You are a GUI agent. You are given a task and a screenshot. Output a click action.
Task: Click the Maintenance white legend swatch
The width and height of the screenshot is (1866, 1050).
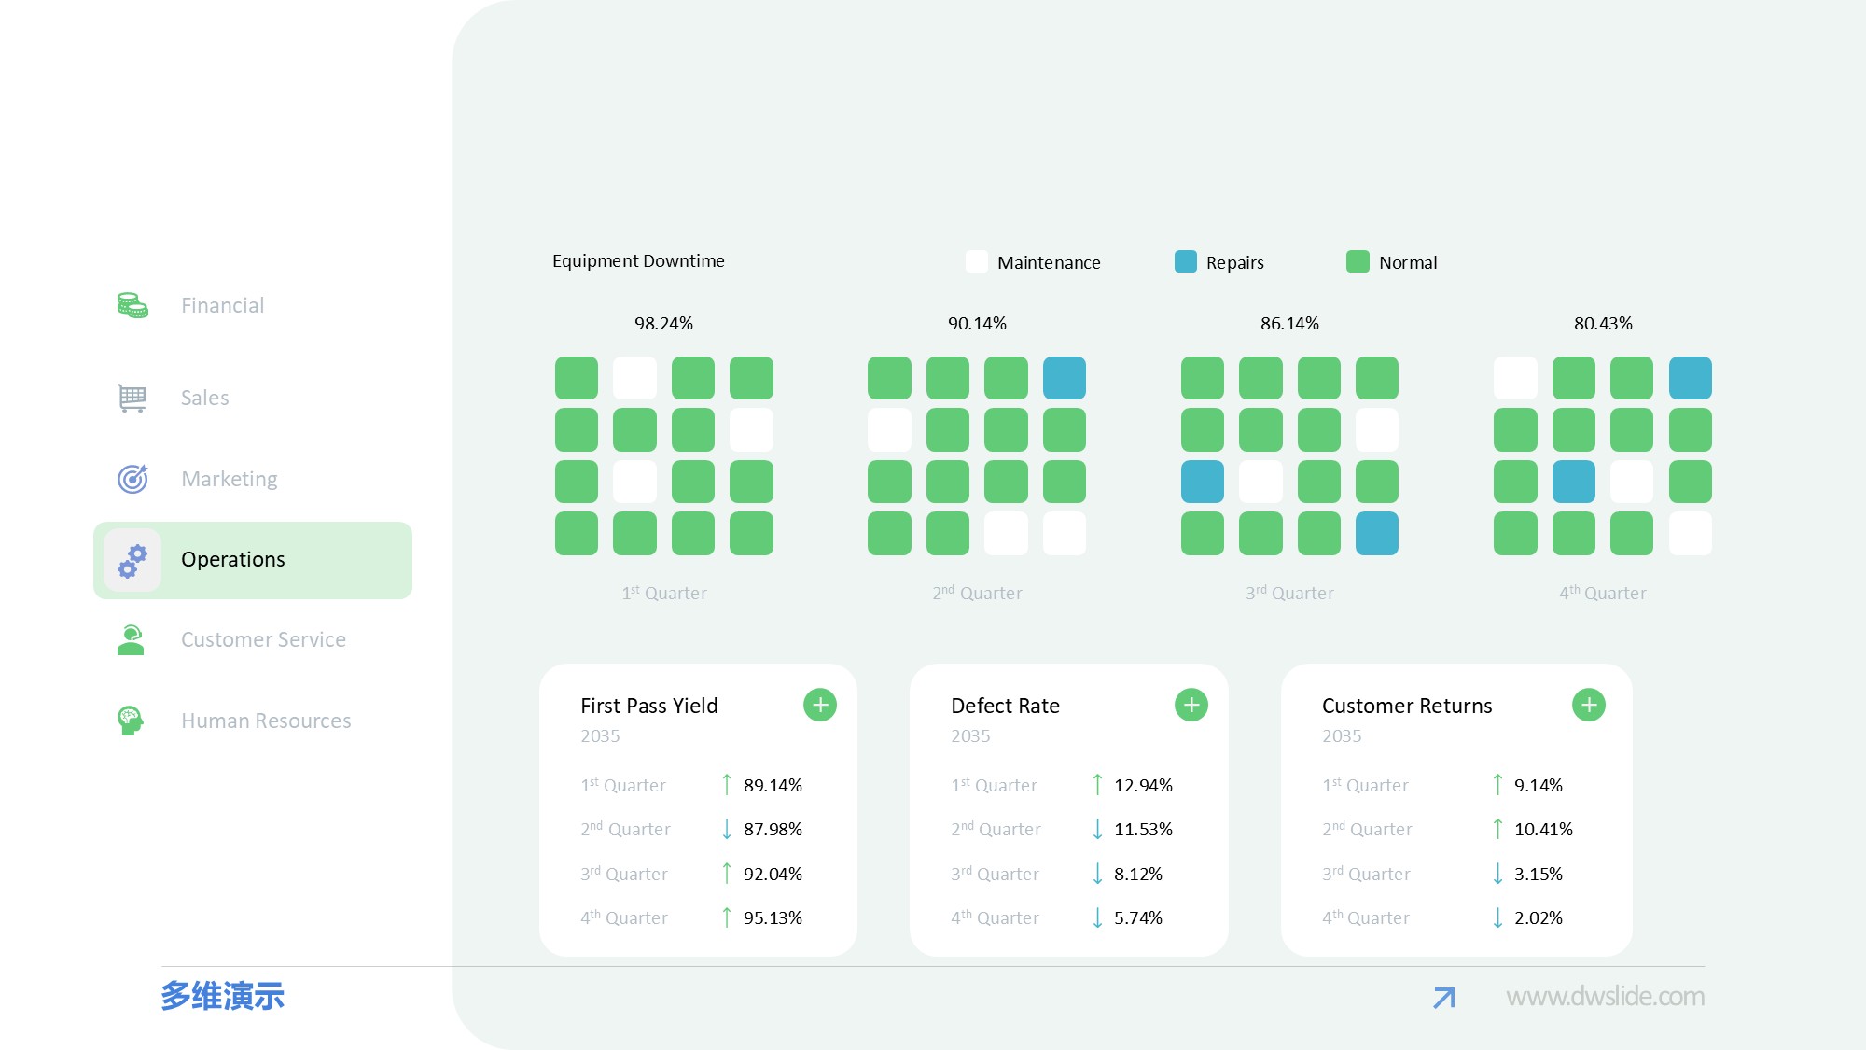point(976,261)
